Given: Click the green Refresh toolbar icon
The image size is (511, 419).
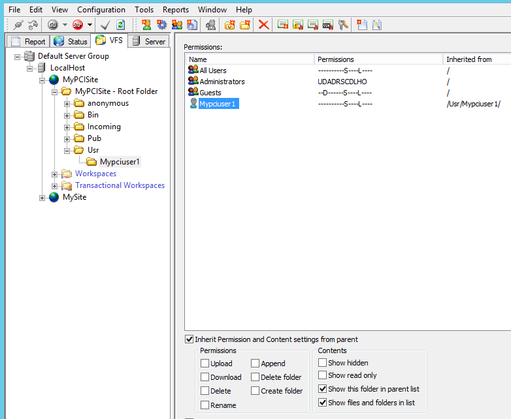Looking at the screenshot, I should (120, 25).
